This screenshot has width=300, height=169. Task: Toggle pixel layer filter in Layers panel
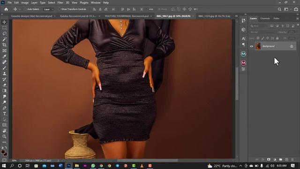click(272, 26)
